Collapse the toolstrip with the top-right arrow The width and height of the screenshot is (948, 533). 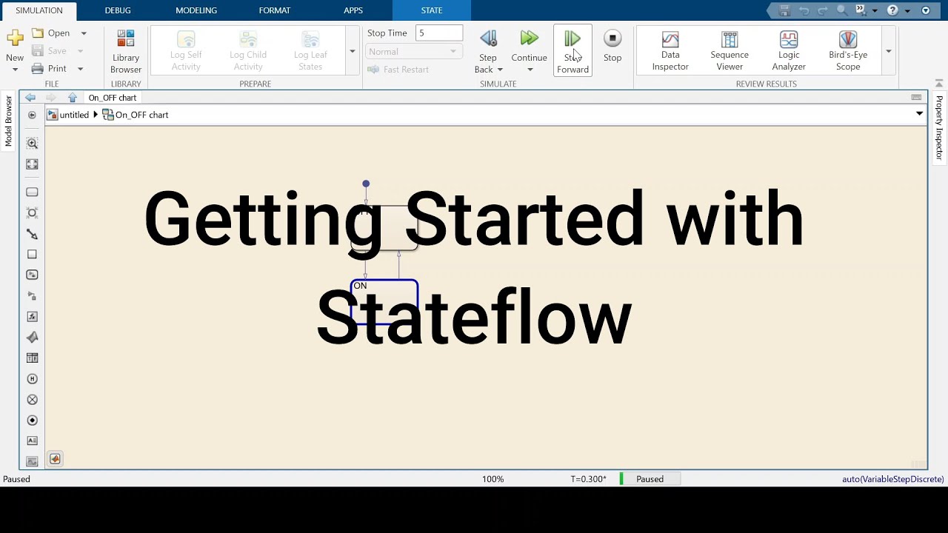(938, 84)
